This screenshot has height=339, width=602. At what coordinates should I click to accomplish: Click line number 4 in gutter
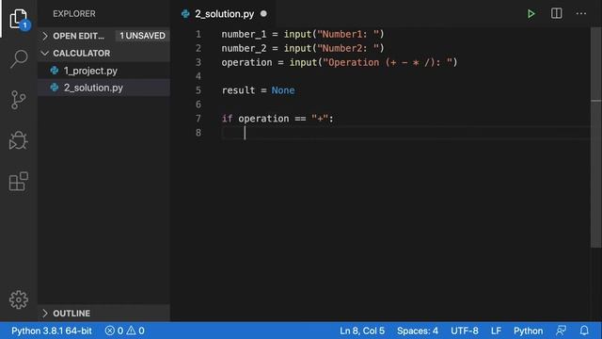(198, 76)
